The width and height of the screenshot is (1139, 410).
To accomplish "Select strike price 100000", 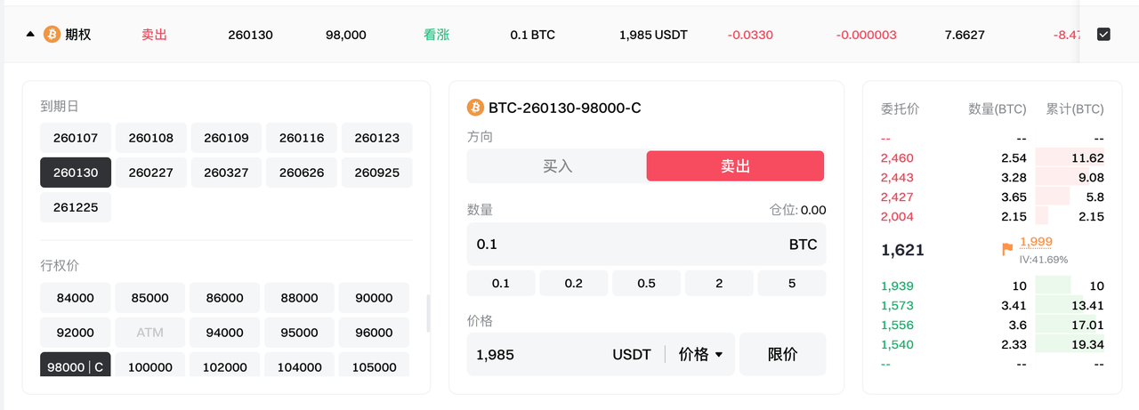I will pyautogui.click(x=150, y=366).
